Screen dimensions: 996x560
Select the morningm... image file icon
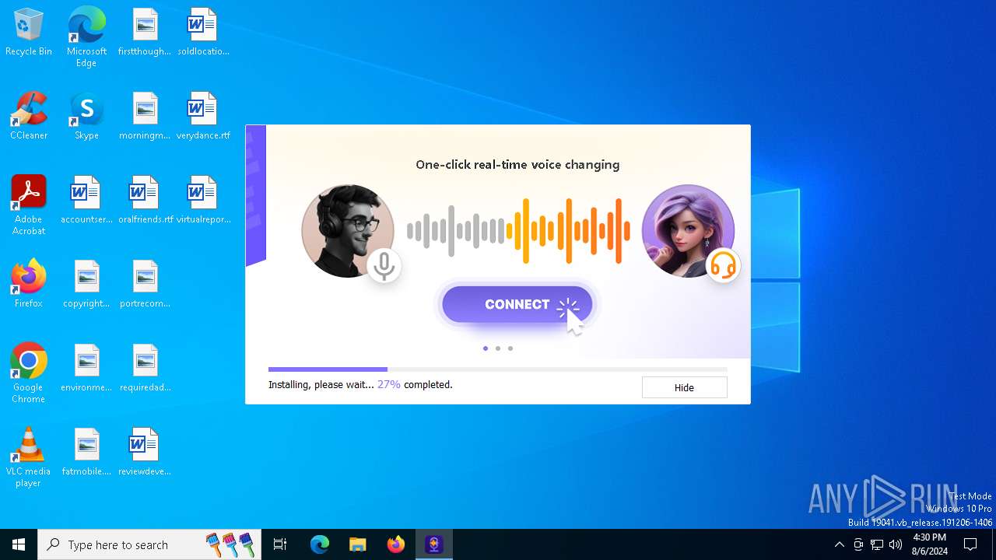point(145,116)
